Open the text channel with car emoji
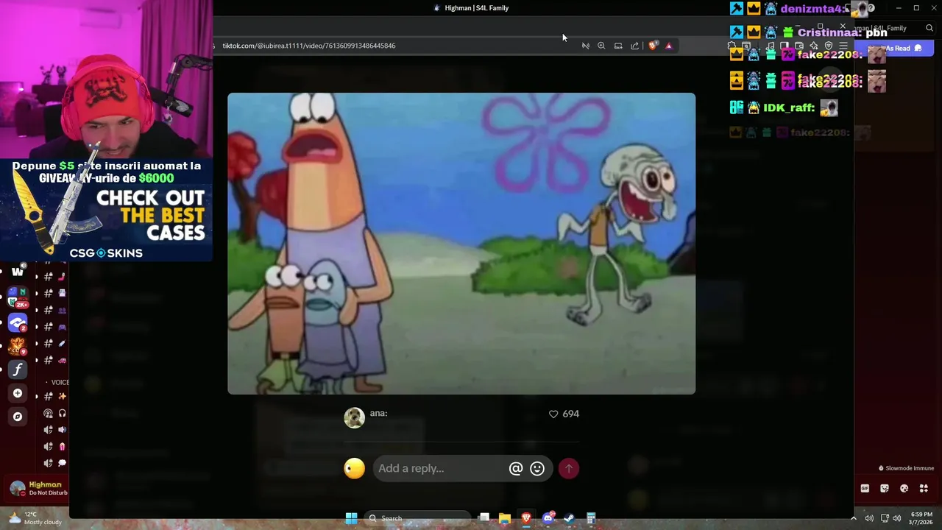This screenshot has width=942, height=530. pyautogui.click(x=54, y=360)
